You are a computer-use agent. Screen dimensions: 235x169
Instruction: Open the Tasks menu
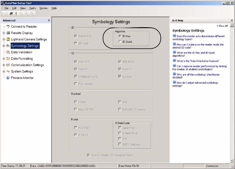click(x=33, y=8)
